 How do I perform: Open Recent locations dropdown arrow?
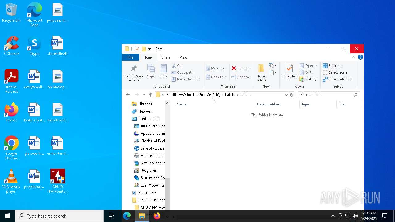click(144, 95)
